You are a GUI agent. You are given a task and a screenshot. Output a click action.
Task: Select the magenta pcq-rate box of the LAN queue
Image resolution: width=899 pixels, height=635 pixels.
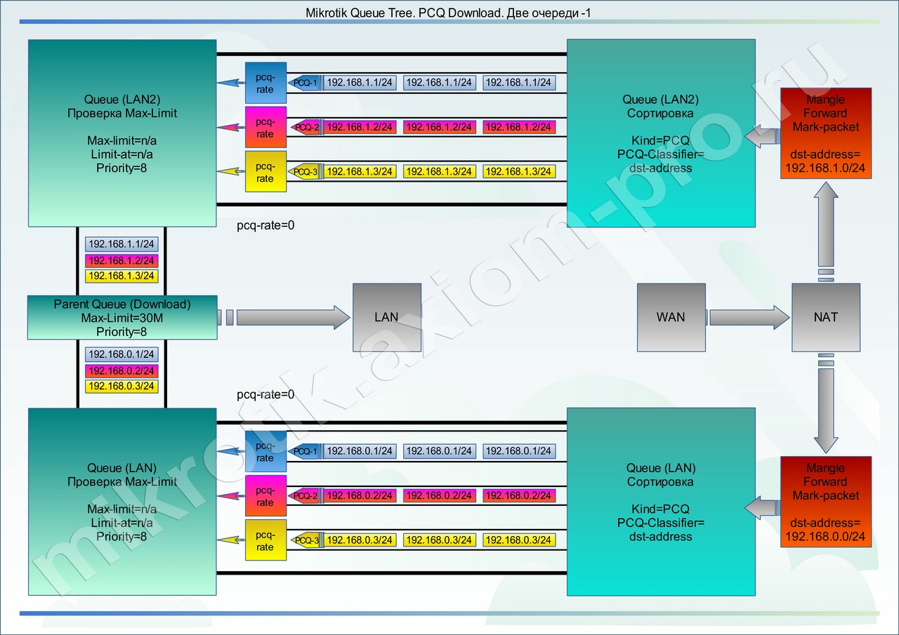tap(265, 495)
